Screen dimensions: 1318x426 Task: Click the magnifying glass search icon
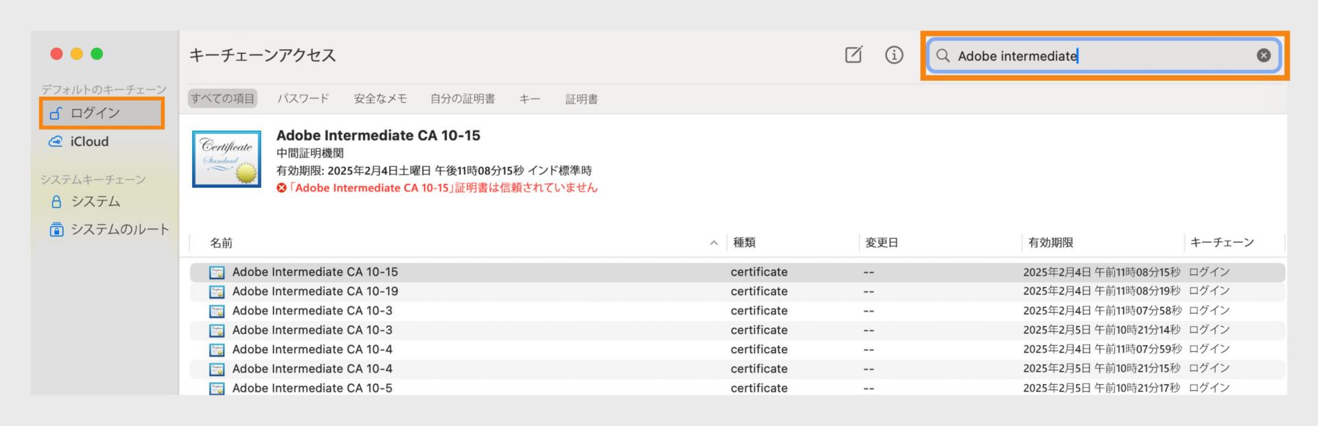coord(943,56)
